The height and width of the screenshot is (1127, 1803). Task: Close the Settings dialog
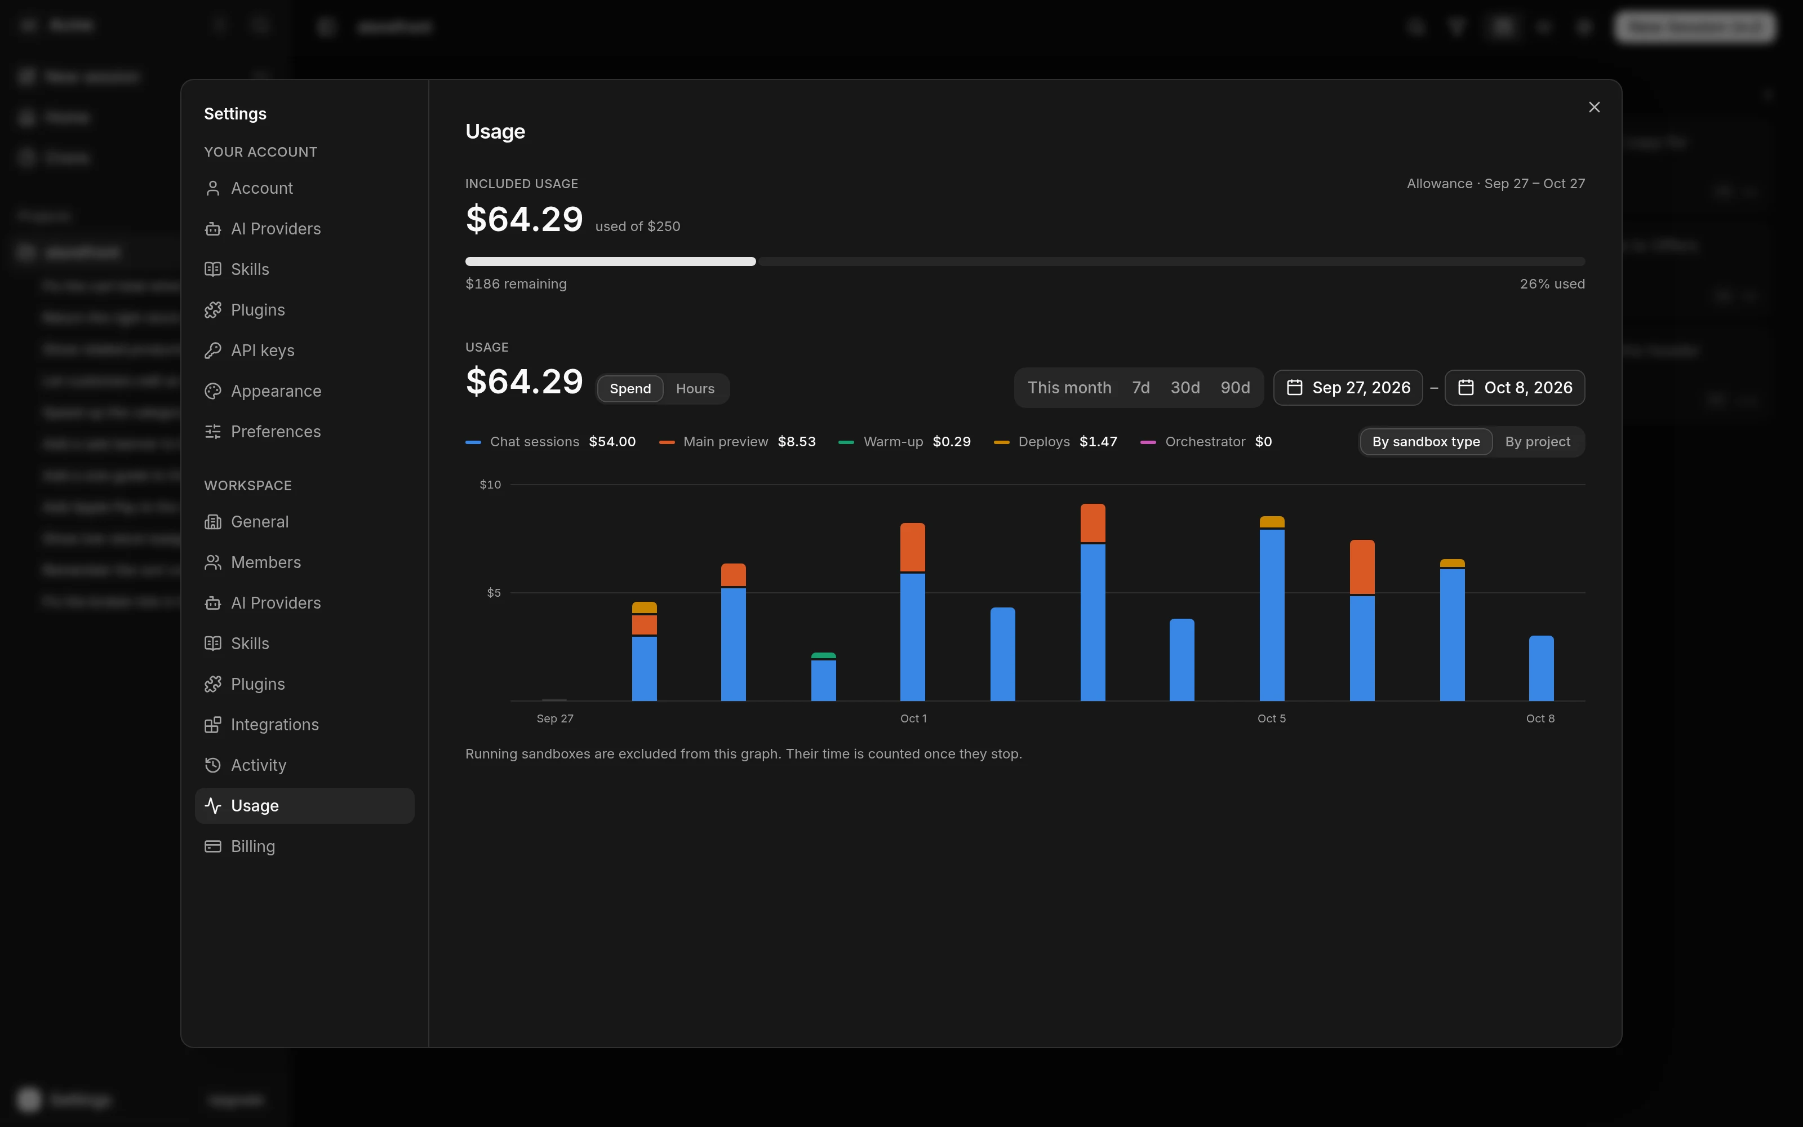click(x=1593, y=107)
